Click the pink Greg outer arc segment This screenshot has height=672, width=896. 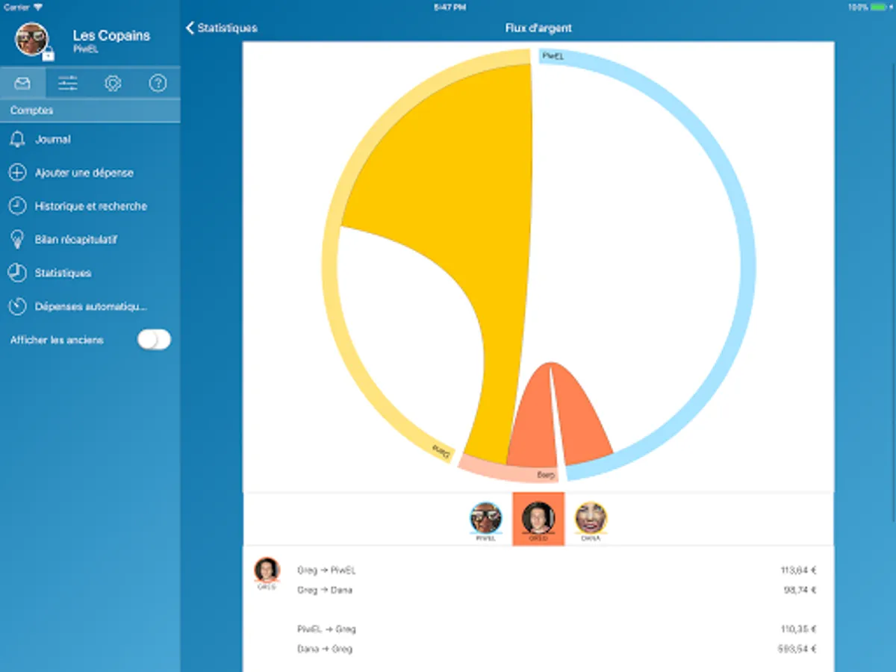click(508, 472)
